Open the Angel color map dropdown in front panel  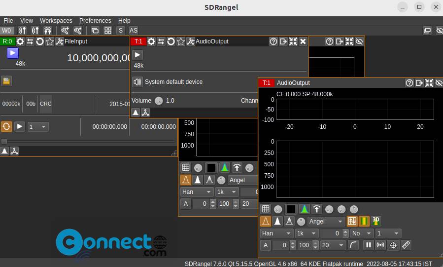326,222
